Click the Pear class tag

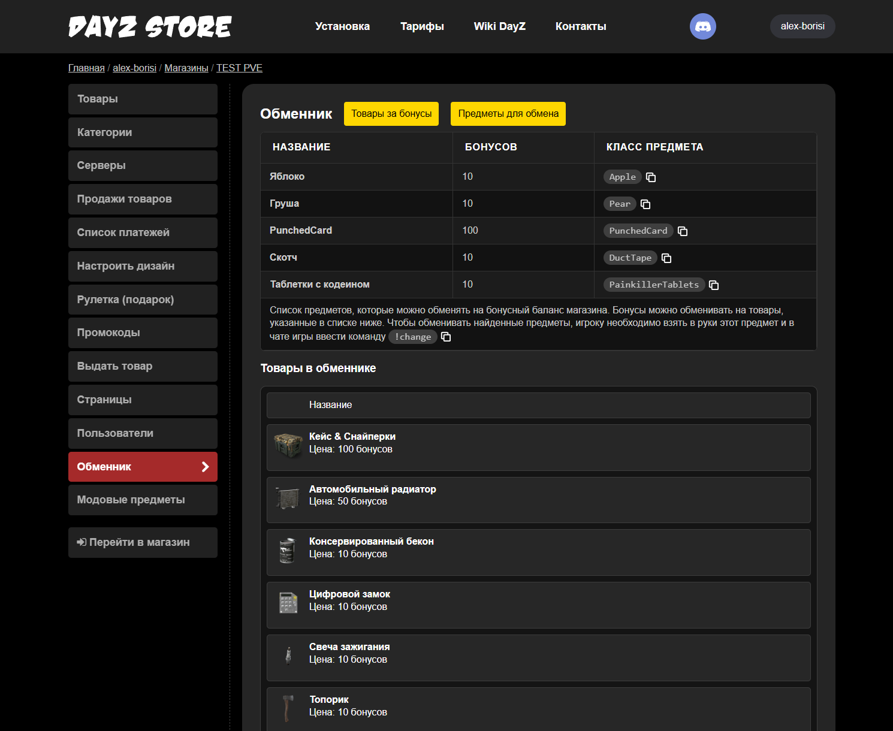click(620, 204)
